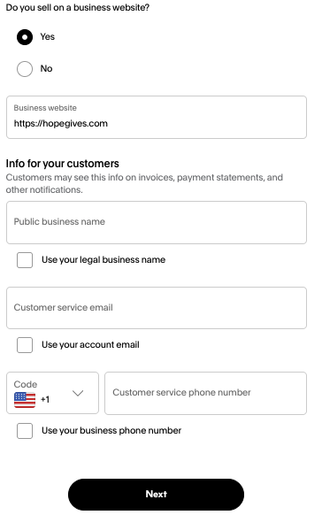The height and width of the screenshot is (515, 322).
Task: Click the "Use your legal business name" text
Action: (x=103, y=260)
